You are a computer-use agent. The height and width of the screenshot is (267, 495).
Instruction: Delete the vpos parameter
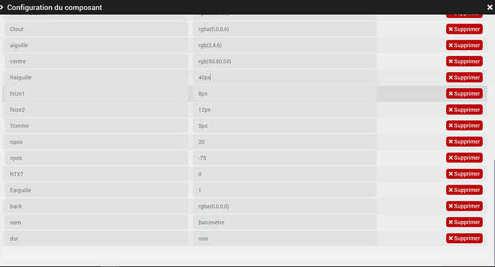point(464,157)
